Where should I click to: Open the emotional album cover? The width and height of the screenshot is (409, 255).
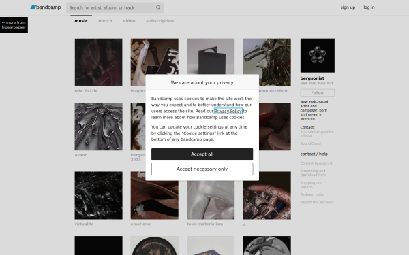click(155, 200)
